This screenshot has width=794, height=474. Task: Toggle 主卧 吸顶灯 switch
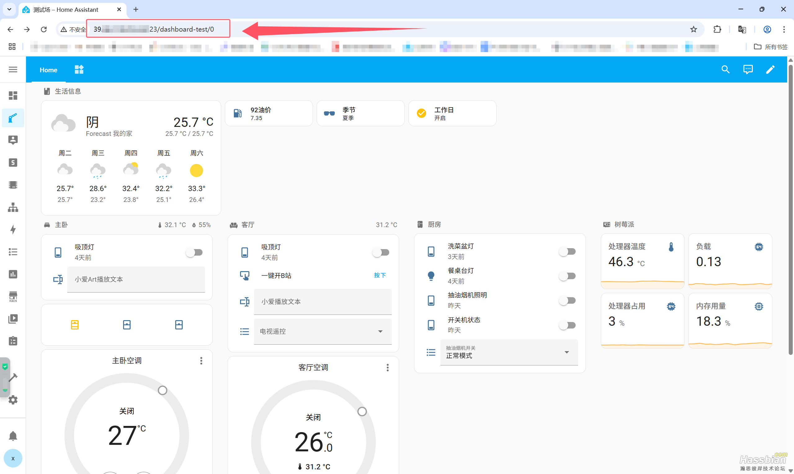pyautogui.click(x=194, y=252)
